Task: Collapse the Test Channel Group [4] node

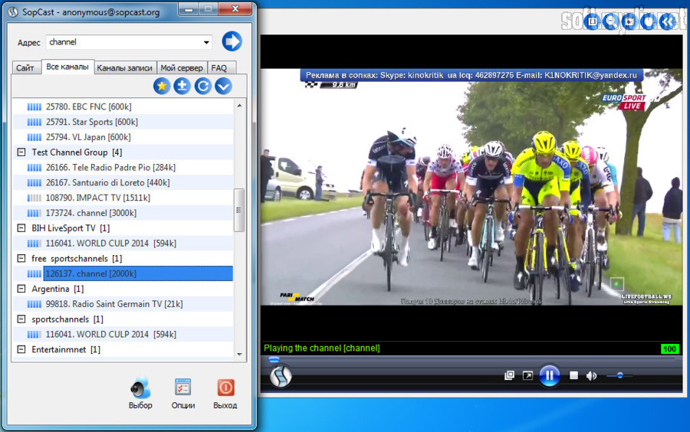Action: (x=21, y=152)
